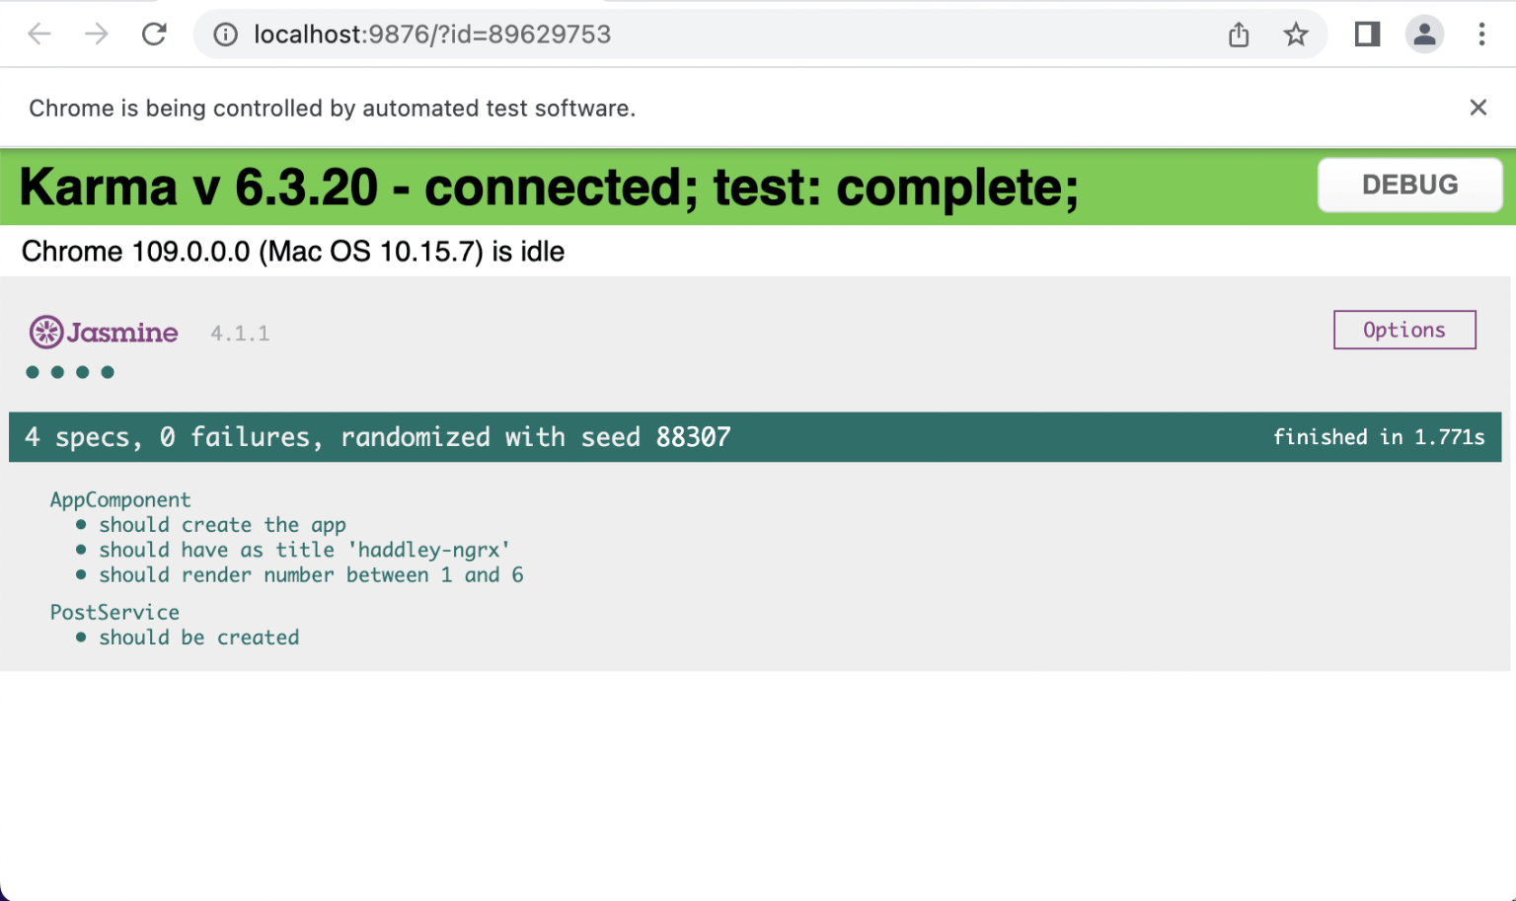Bookmark this page with the star

[x=1296, y=35]
